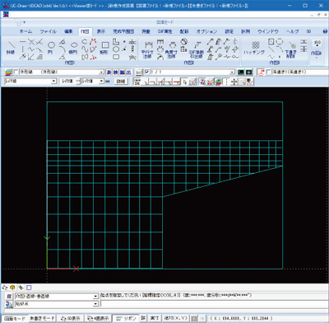Click the リボン button in status bar
Viewport: 329px width, 323px height.
pos(126,318)
